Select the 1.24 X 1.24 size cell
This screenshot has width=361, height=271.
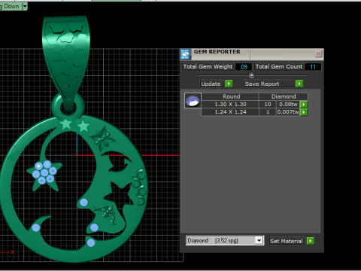click(230, 112)
